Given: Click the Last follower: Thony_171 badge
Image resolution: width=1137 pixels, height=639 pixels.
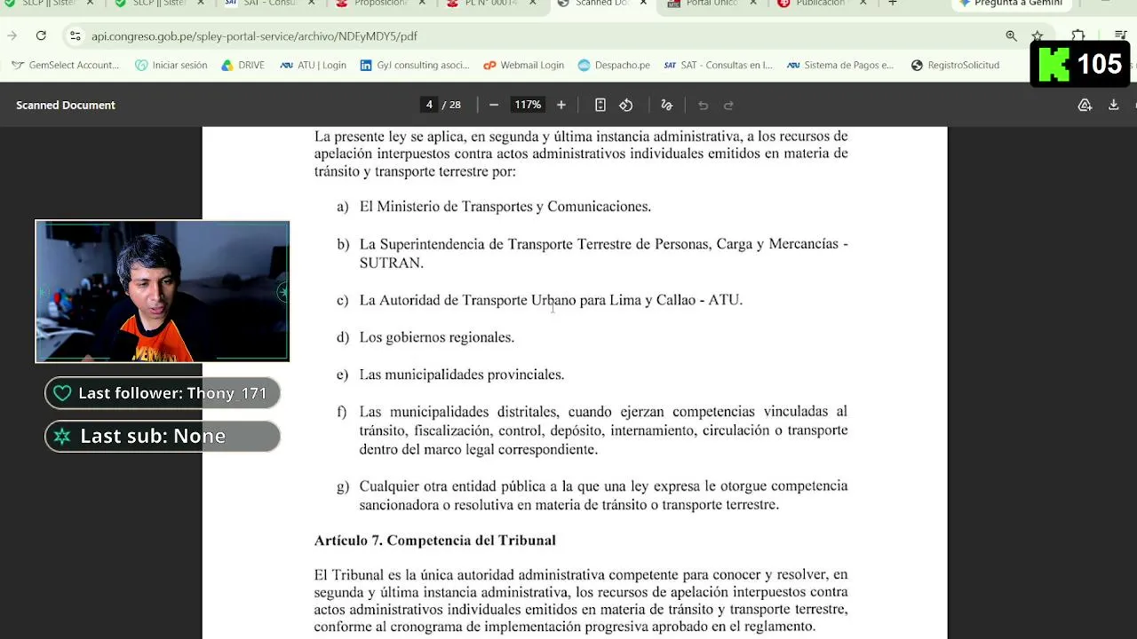Looking at the screenshot, I should [x=163, y=393].
